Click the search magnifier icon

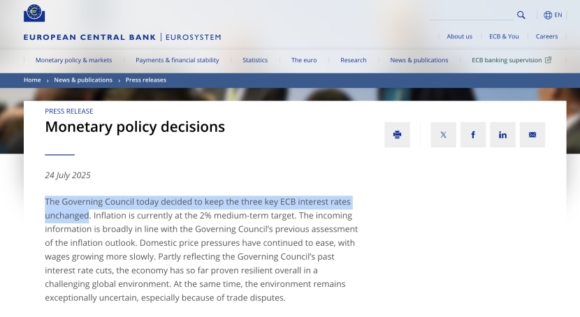click(x=521, y=15)
